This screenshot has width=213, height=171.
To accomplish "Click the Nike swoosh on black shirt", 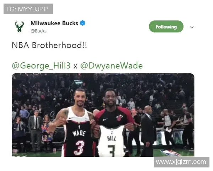I will point(105,120).
